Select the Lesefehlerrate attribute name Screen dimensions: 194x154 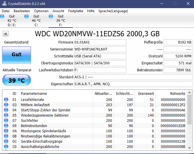pos(33,99)
